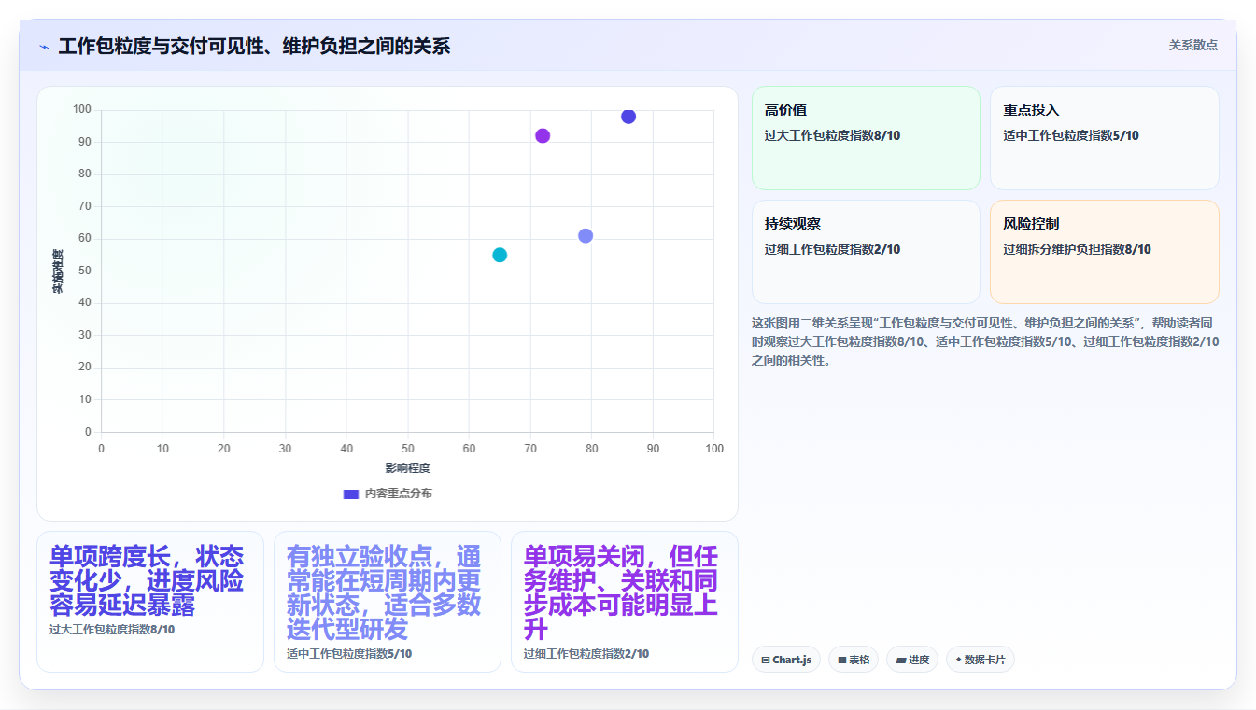Image resolution: width=1256 pixels, height=710 pixels.
Task: Click the lightning icon beside the page title
Action: pyautogui.click(x=44, y=46)
